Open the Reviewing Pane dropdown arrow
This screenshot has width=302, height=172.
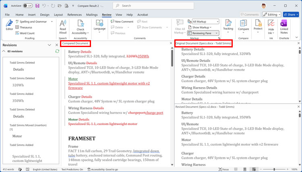(x=216, y=33)
